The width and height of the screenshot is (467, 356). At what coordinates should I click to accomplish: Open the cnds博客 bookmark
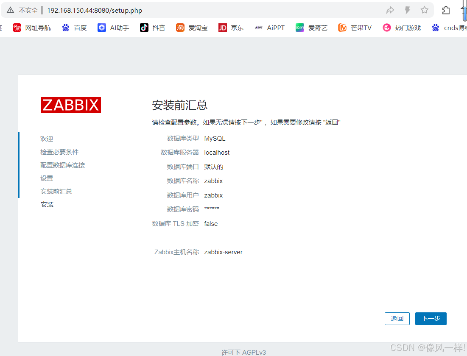click(x=449, y=28)
